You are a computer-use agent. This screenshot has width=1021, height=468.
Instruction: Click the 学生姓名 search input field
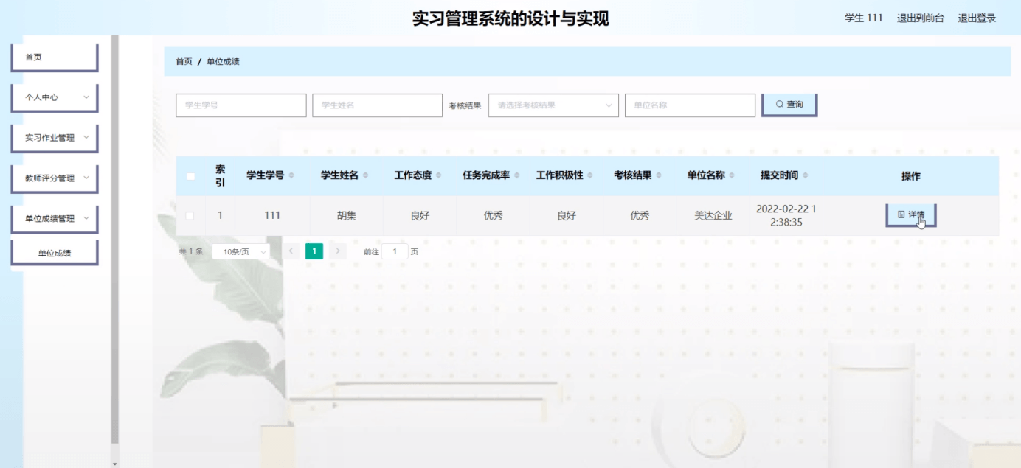point(377,105)
